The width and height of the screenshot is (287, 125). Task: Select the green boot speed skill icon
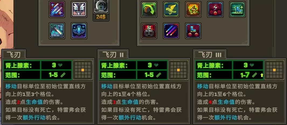click(237, 9)
